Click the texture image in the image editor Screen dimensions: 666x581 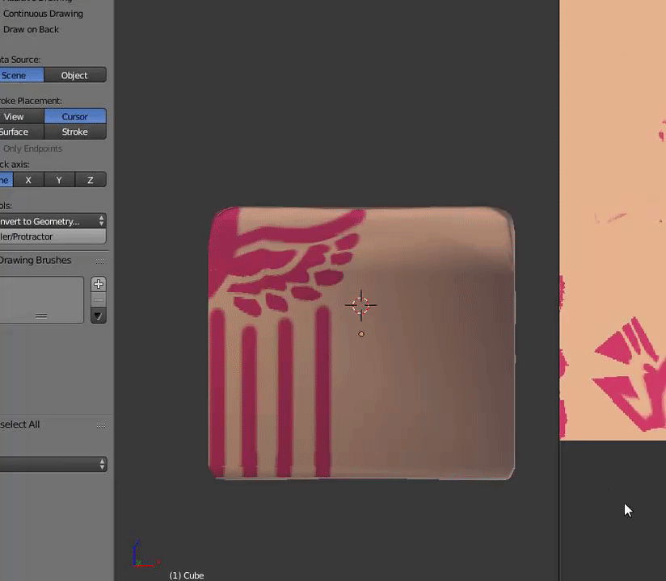tap(613, 220)
